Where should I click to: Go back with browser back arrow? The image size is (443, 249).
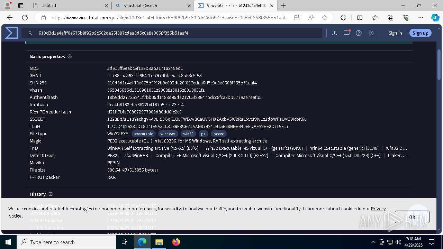10,18
